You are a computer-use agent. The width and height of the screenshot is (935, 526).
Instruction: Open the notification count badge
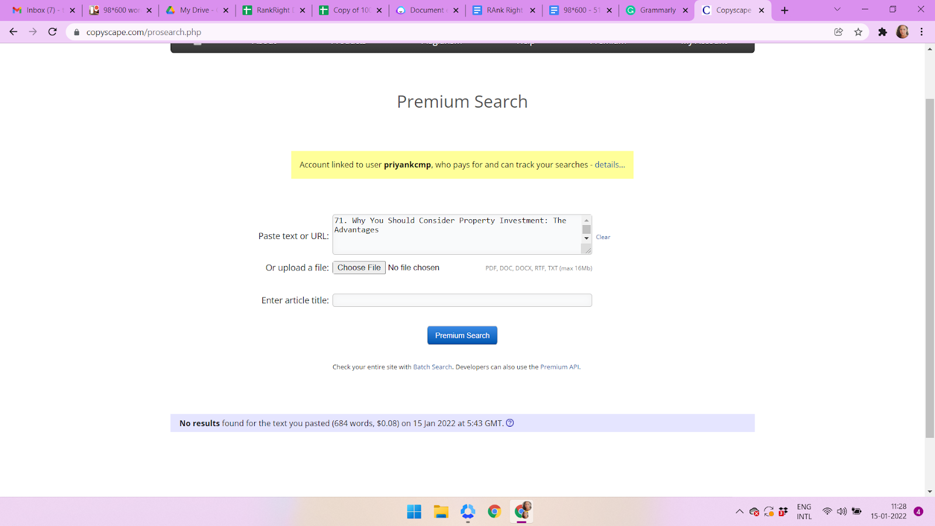pyautogui.click(x=919, y=511)
